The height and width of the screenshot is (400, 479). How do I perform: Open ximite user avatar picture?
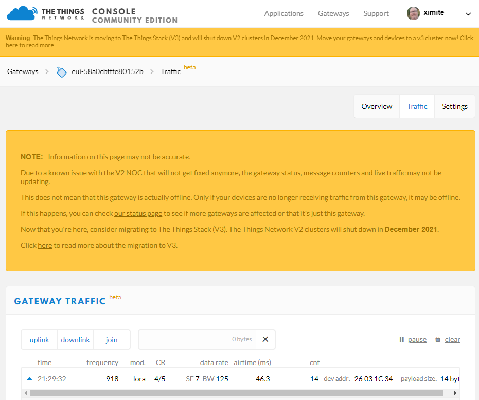[413, 13]
